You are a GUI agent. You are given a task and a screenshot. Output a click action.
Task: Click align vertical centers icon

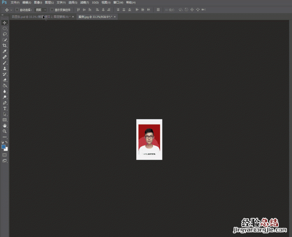pyautogui.click(x=84, y=10)
